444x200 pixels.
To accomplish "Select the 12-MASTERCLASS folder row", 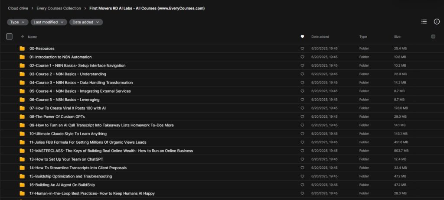I will [222, 151].
